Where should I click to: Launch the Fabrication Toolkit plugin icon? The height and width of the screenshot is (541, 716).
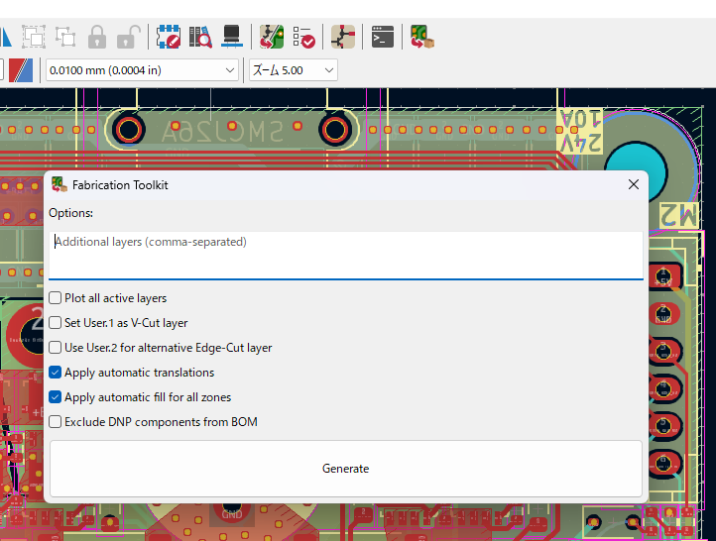[421, 38]
